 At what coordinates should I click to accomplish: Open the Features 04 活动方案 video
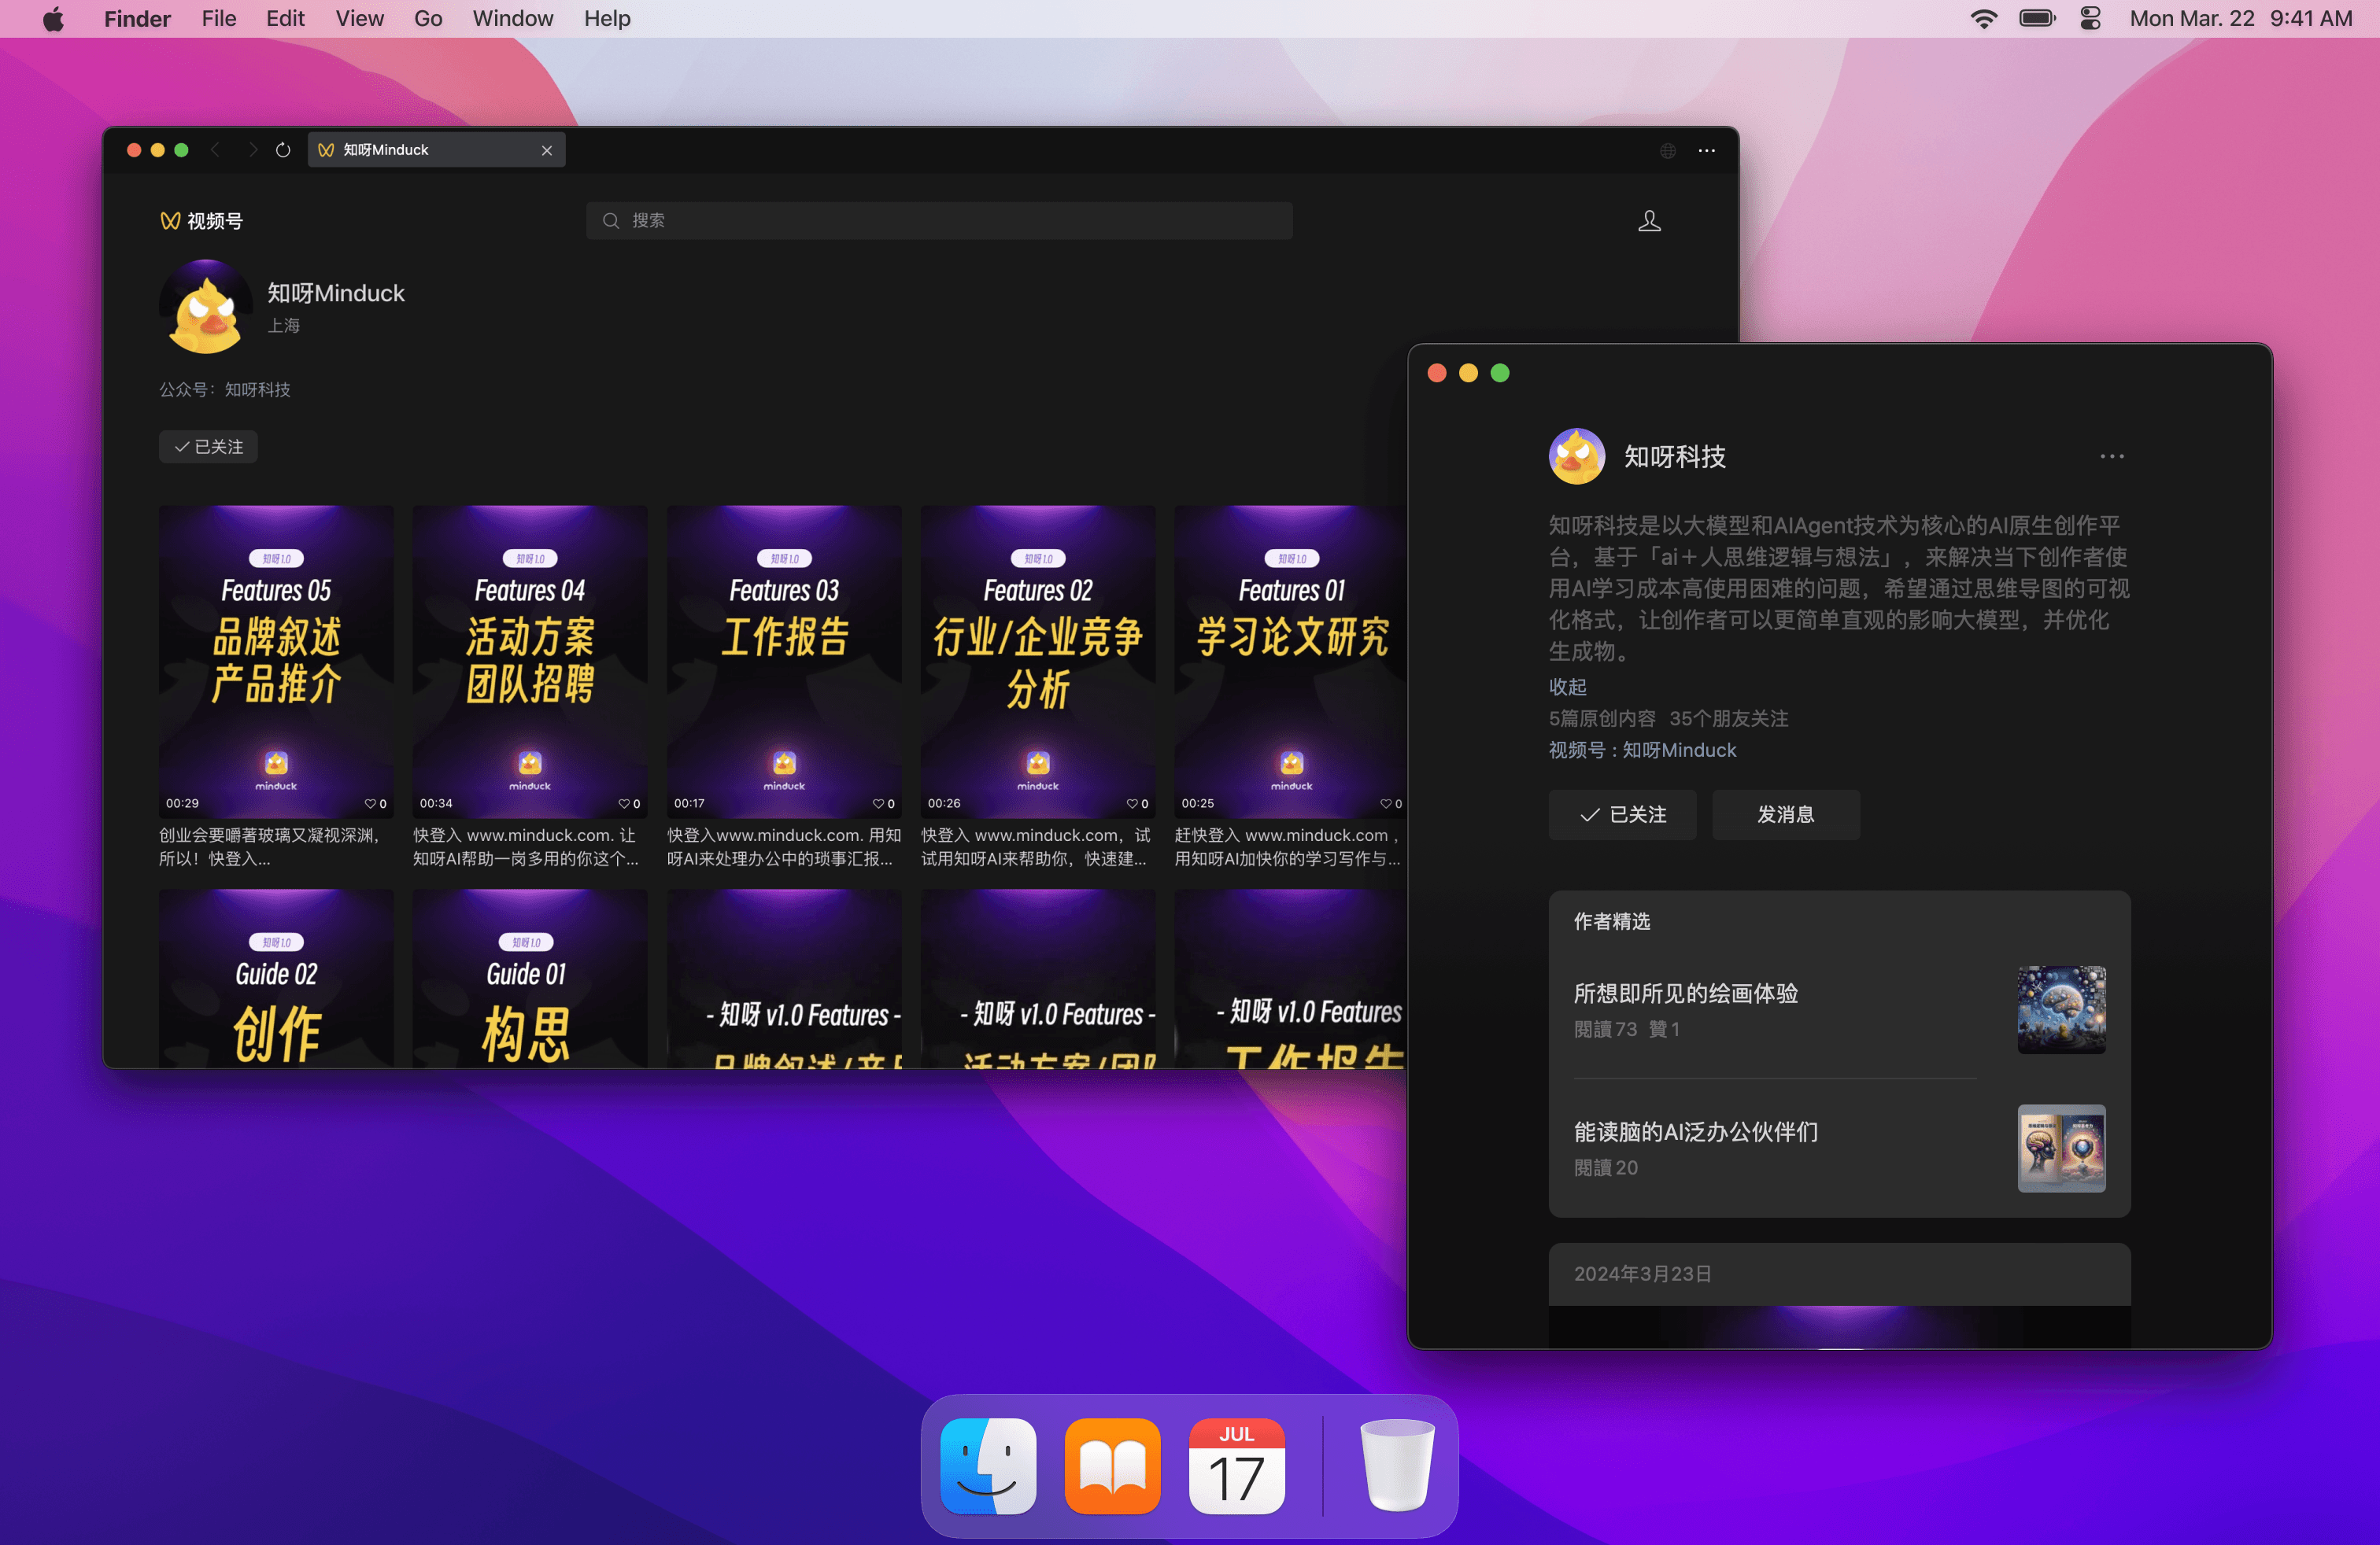(x=530, y=662)
